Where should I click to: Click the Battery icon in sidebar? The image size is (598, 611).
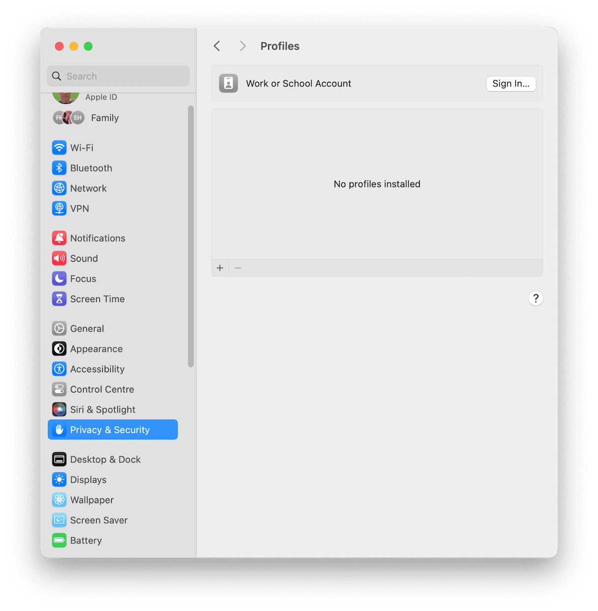click(x=59, y=541)
